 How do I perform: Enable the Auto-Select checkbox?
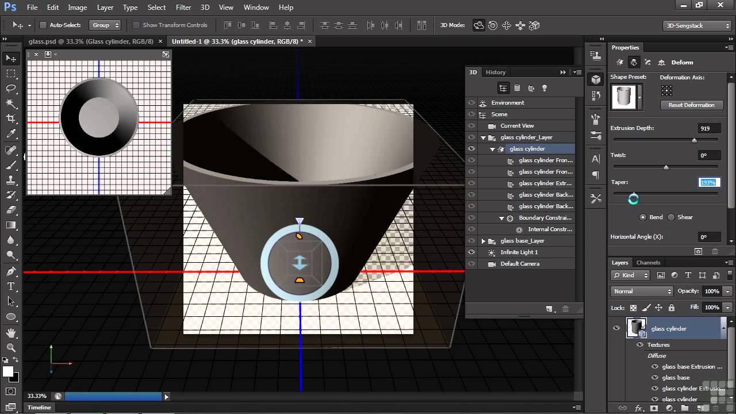click(43, 25)
